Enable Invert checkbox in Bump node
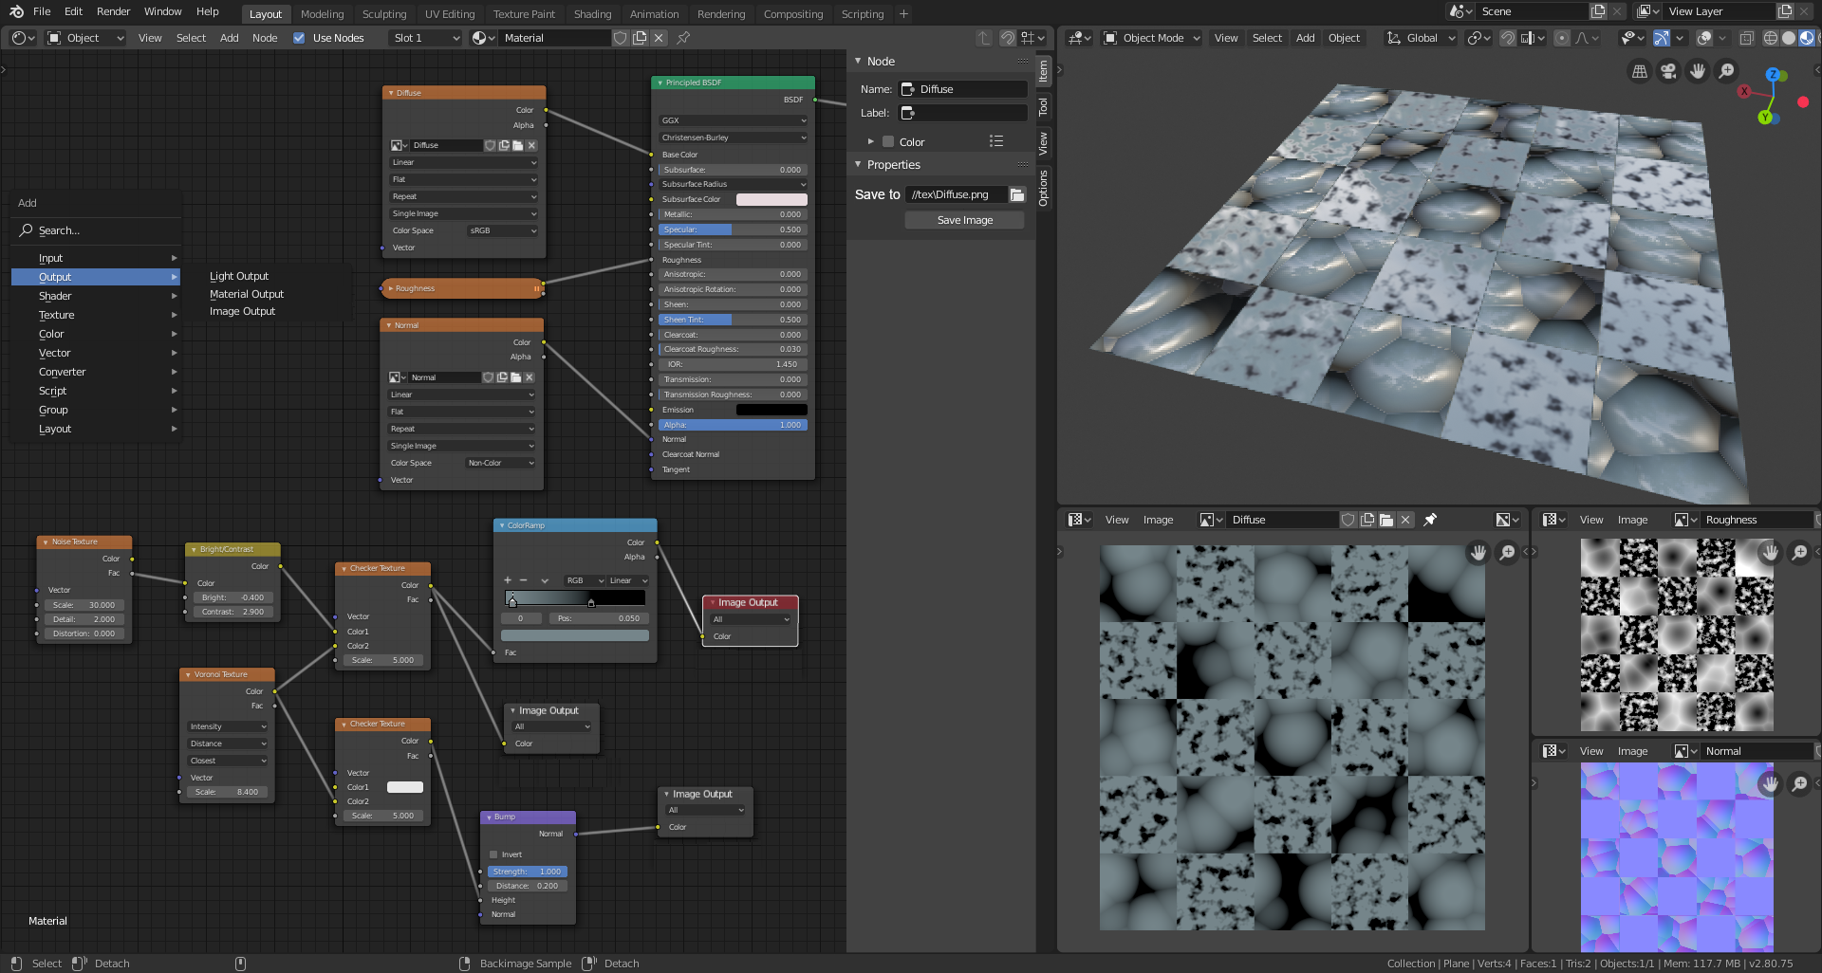Viewport: 1822px width, 973px height. [493, 854]
